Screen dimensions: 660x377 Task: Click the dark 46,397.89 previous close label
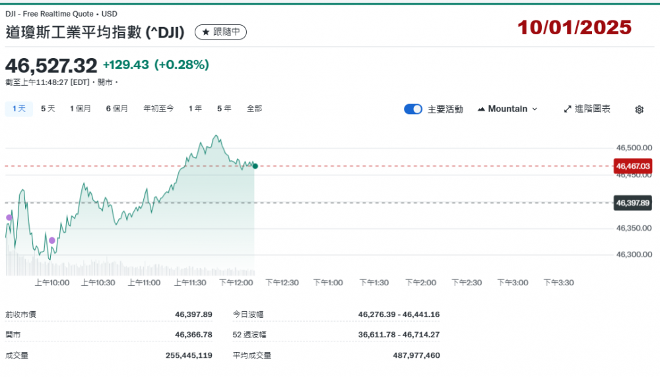pyautogui.click(x=632, y=203)
